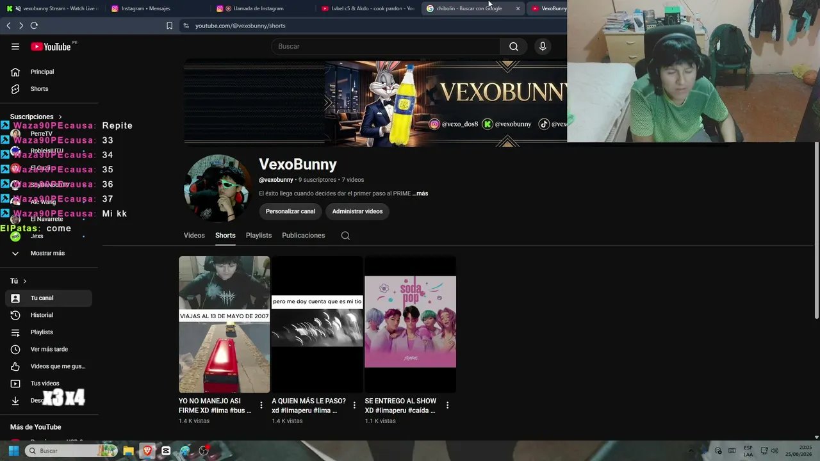Viewport: 820px width, 461px height.
Task: Open Ver más tarde in the sidebar
Action: pyautogui.click(x=49, y=350)
